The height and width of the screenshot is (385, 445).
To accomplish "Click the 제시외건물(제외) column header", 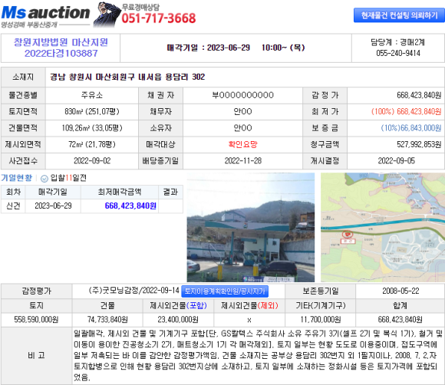I will coord(249,305).
